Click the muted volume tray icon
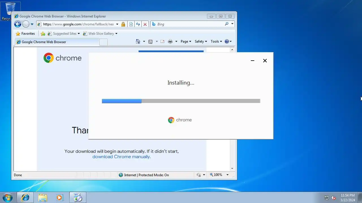Screen dimensions: 362x203 pyautogui.click(x=334, y=198)
